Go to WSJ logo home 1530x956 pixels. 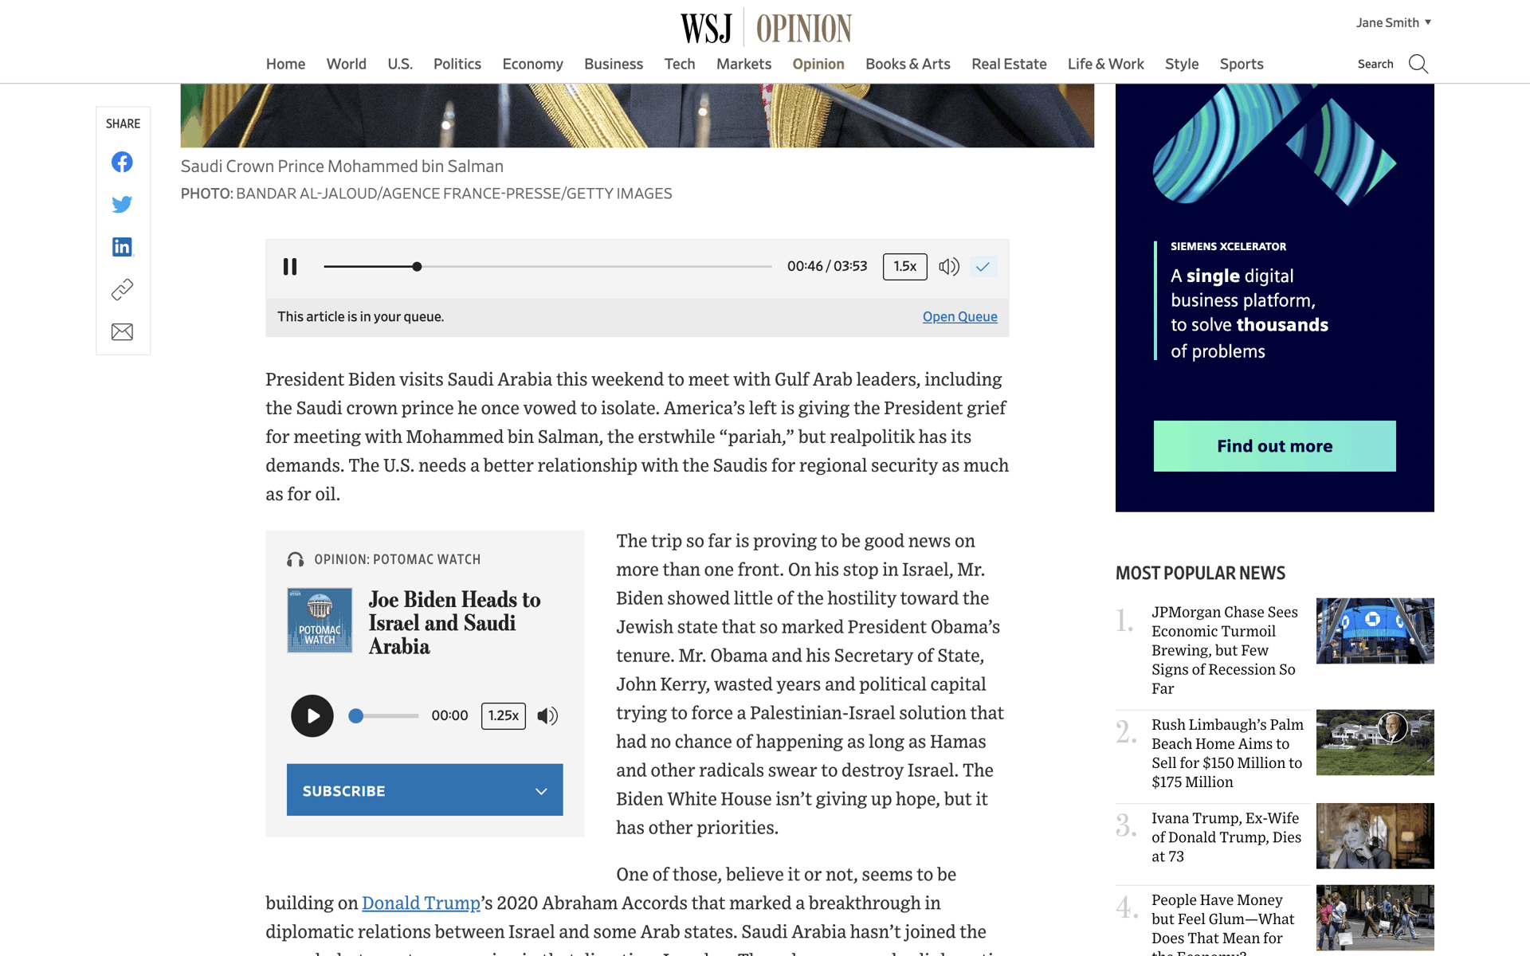point(706,28)
